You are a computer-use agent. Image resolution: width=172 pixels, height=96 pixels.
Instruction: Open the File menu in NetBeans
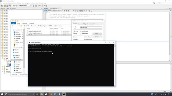point(1,3)
